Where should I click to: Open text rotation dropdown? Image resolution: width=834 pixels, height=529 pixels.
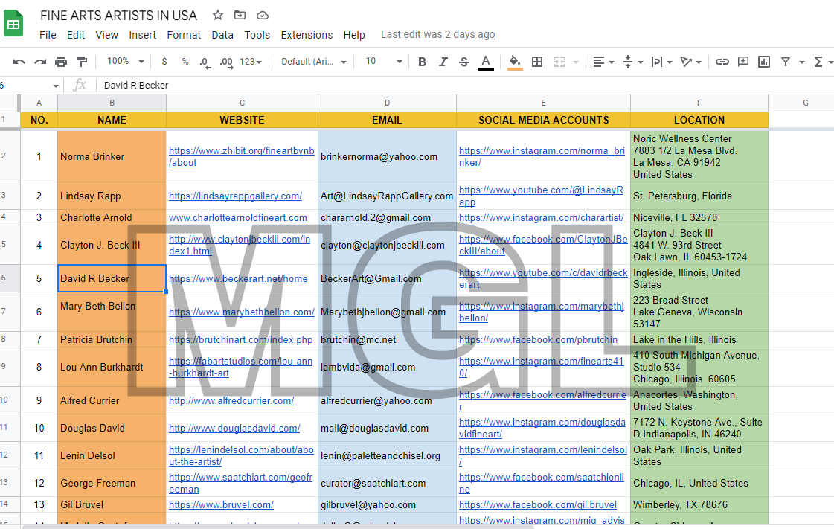coord(691,62)
